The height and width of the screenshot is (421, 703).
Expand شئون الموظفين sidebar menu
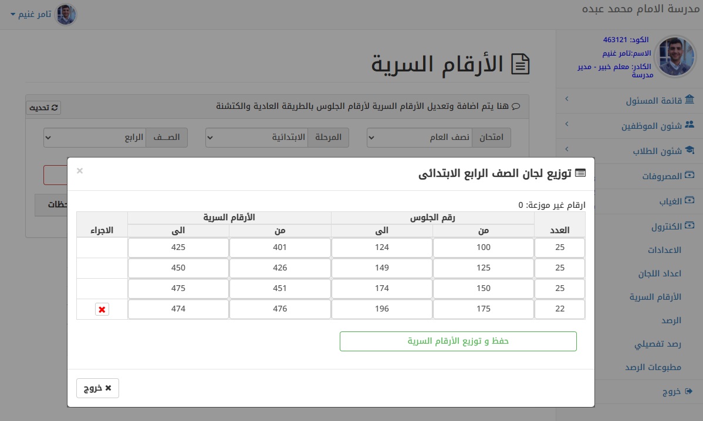(x=630, y=125)
